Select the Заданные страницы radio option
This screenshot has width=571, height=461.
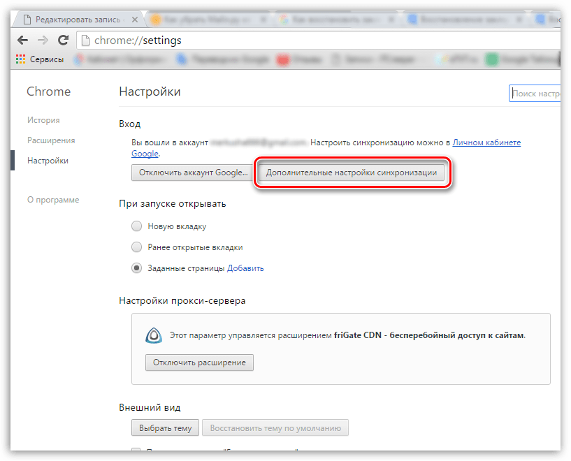(136, 268)
